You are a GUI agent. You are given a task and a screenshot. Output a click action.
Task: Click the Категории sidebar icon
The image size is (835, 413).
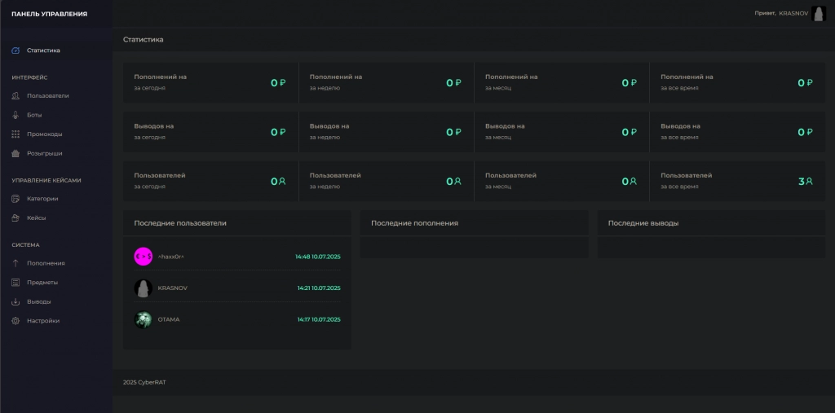click(x=15, y=199)
